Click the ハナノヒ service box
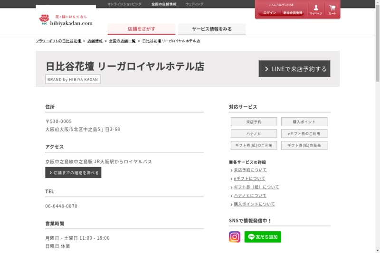Image resolution: width=380 pixels, height=253 pixels. coord(254,134)
